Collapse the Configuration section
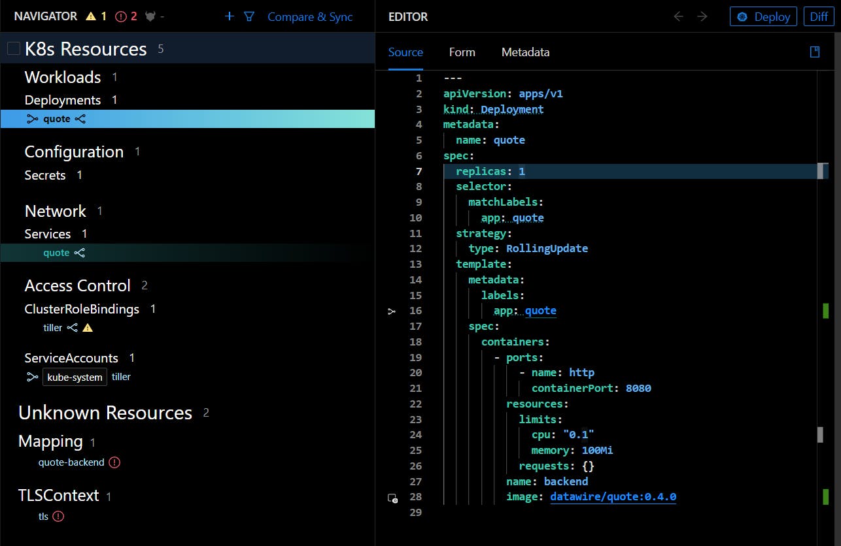This screenshot has width=841, height=546. tap(74, 152)
